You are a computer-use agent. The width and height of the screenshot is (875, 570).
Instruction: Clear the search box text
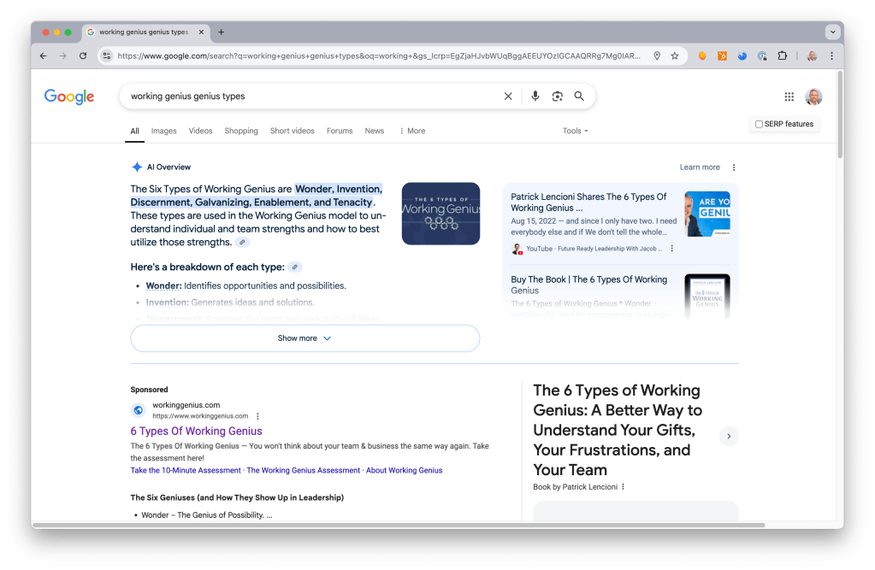tap(508, 97)
